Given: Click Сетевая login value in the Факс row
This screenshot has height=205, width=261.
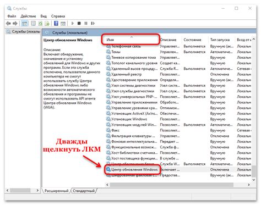Looking at the screenshot, I should (244, 130).
